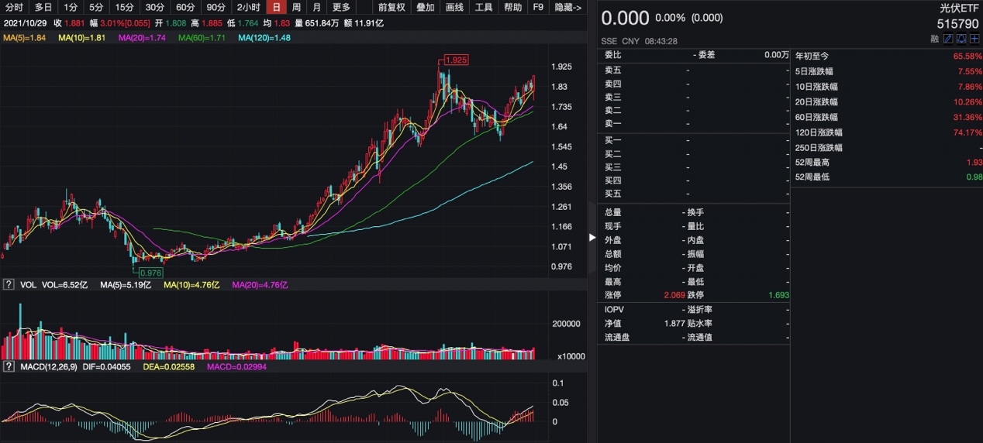Open the 前复权 price adjustment dropdown
The width and height of the screenshot is (983, 443).
(391, 7)
